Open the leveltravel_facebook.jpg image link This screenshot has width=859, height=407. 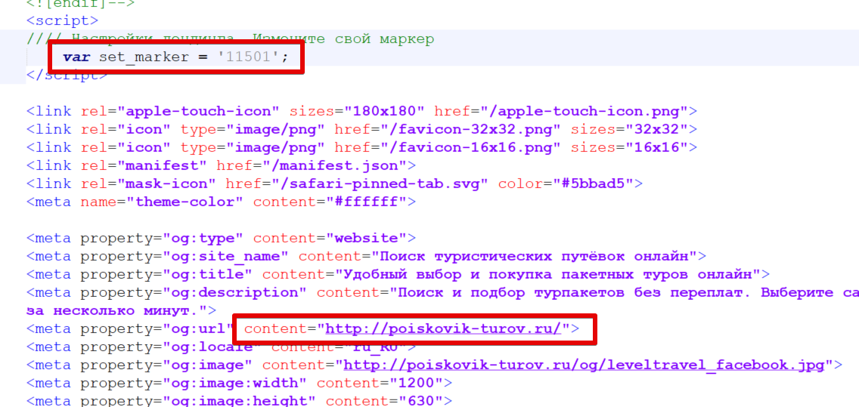click(x=584, y=365)
